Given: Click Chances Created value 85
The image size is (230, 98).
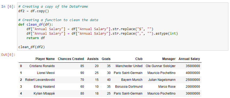Looking at the screenshot, I should (82, 66).
